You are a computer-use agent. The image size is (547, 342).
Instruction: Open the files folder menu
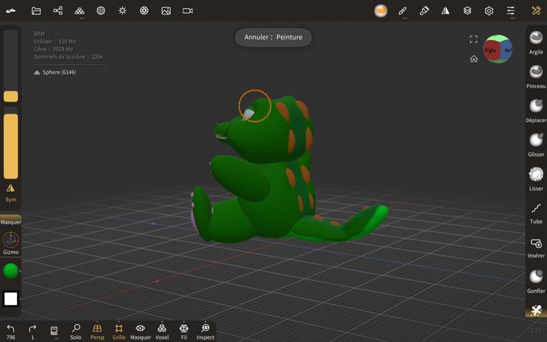point(36,11)
